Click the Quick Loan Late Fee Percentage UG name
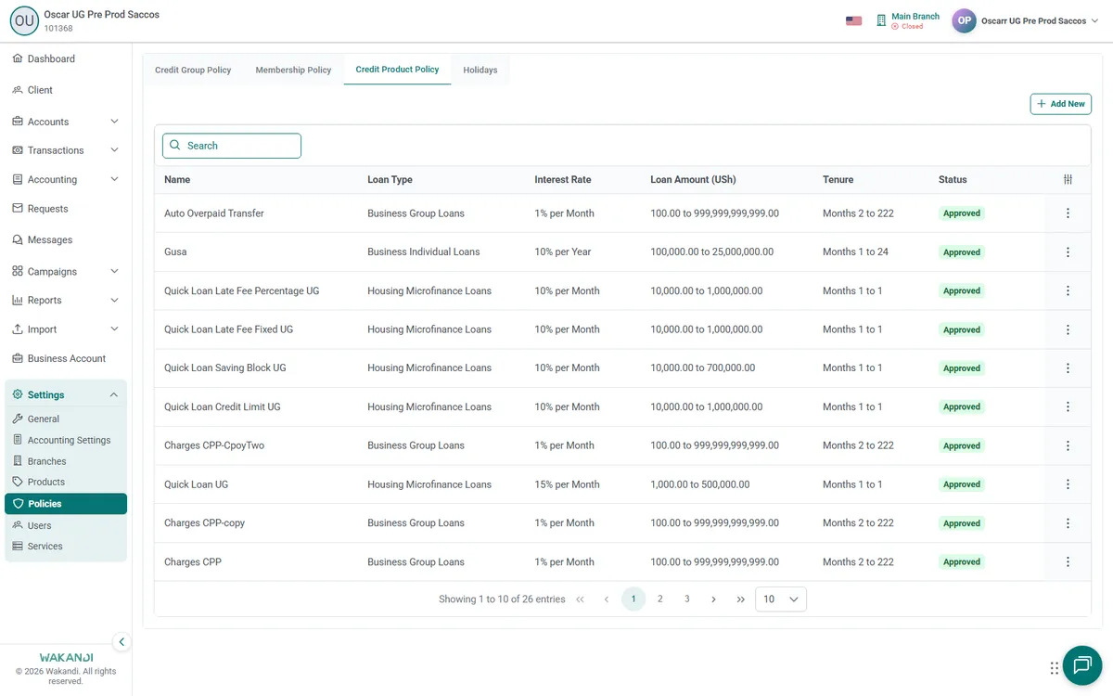The image size is (1113, 696). 242,290
